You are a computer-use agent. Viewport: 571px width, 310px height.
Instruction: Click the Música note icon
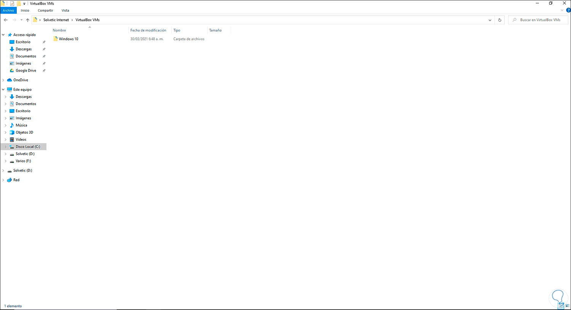[12, 125]
